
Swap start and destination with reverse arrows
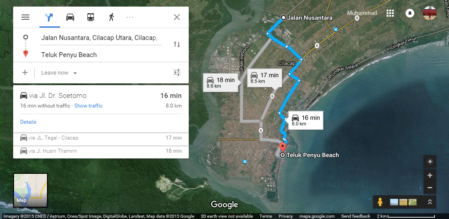[177, 44]
